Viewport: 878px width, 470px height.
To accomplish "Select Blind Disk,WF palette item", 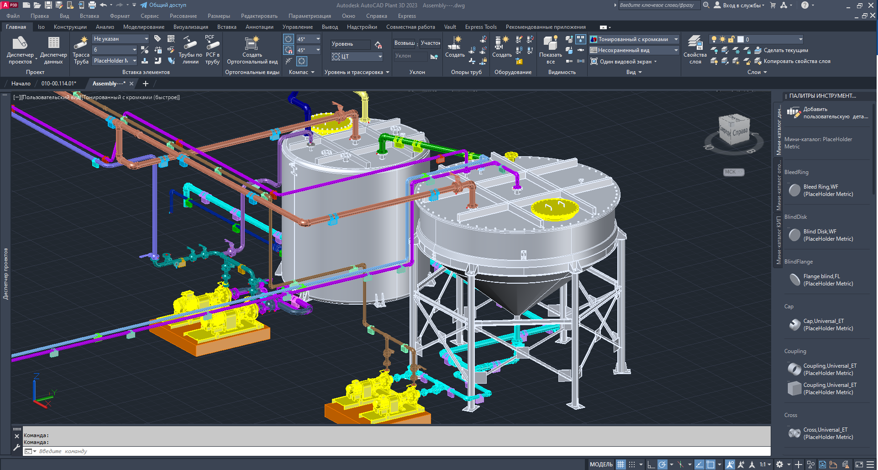I will (x=820, y=235).
